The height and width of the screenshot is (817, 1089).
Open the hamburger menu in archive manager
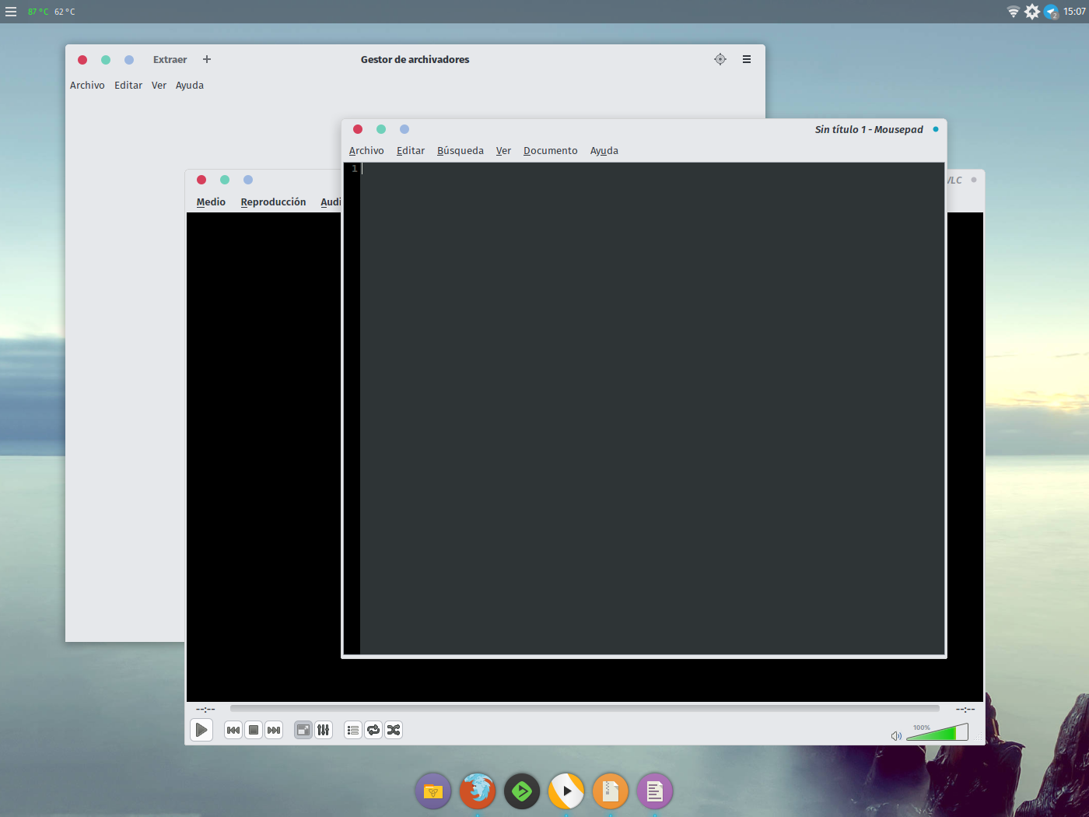coord(747,59)
